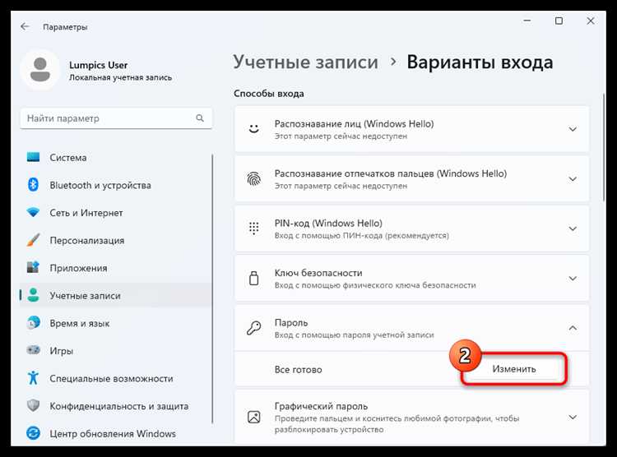Open Конфиденциальность и защита section
617x457 pixels.
click(116, 406)
